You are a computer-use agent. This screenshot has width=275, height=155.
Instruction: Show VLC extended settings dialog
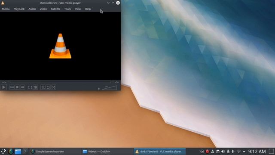pos(35,87)
